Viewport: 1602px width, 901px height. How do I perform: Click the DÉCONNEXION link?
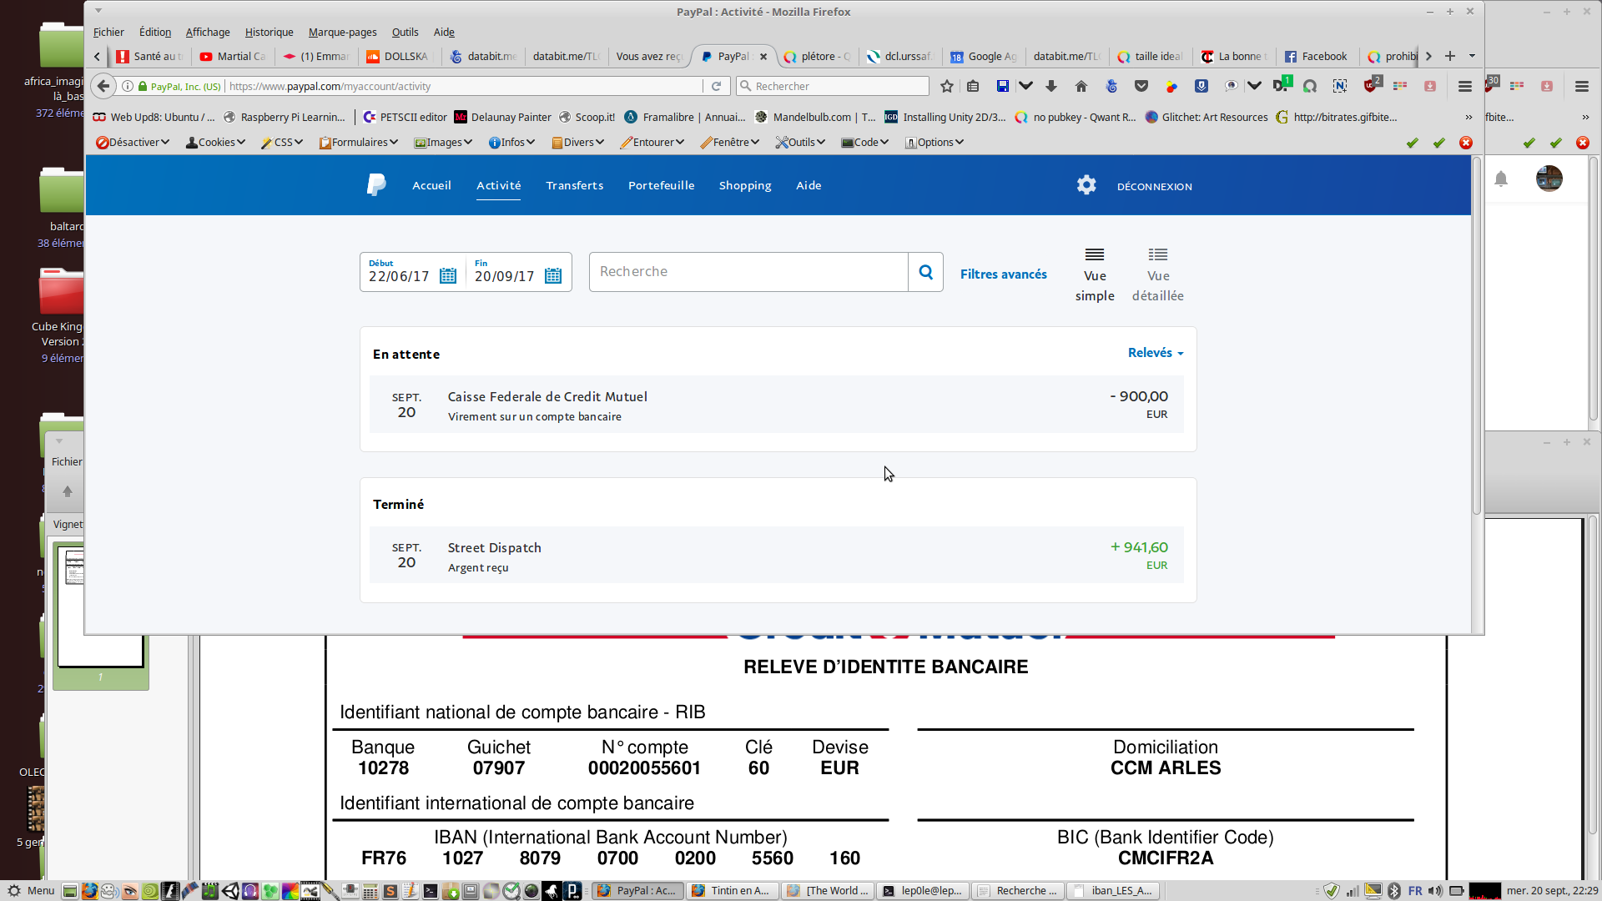click(x=1154, y=187)
